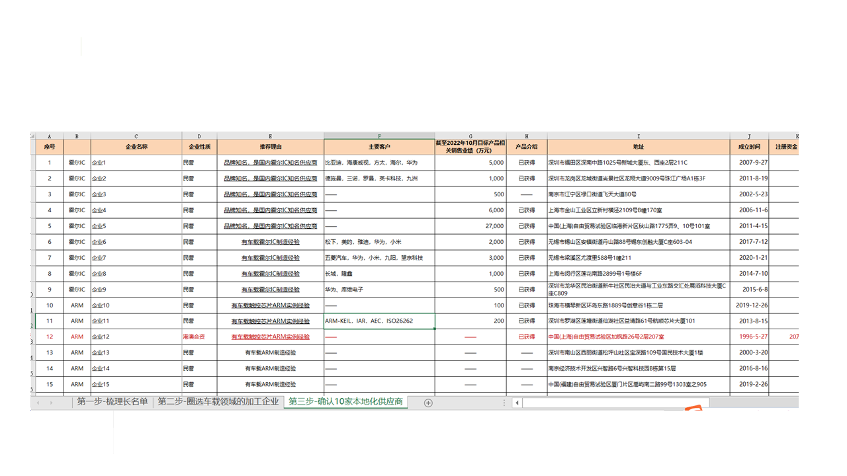Screen dimensions: 847x476
Task: Click the 推荐理由 header cell
Action: pyautogui.click(x=270, y=147)
